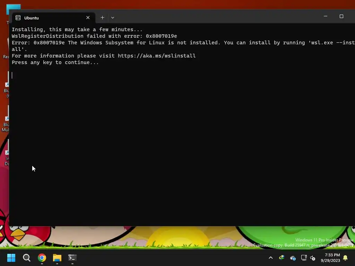Image resolution: width=355 pixels, height=266 pixels.
Task: Open a new terminal tab
Action: point(102,18)
